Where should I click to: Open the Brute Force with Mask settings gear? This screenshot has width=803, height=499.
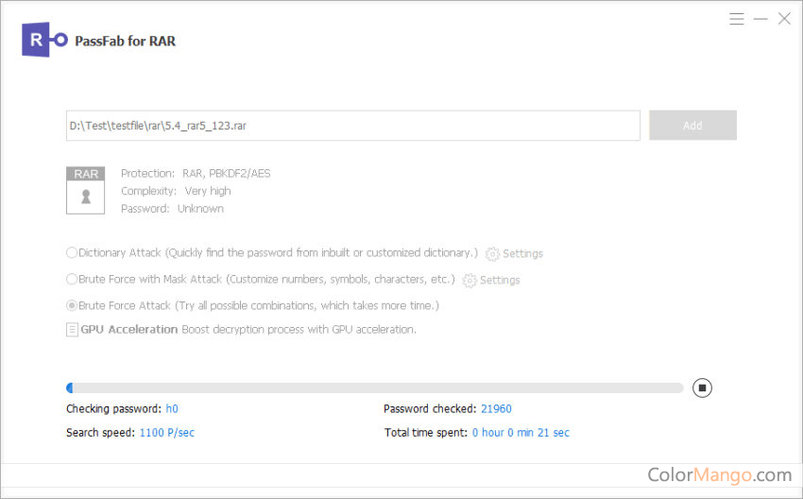point(470,281)
